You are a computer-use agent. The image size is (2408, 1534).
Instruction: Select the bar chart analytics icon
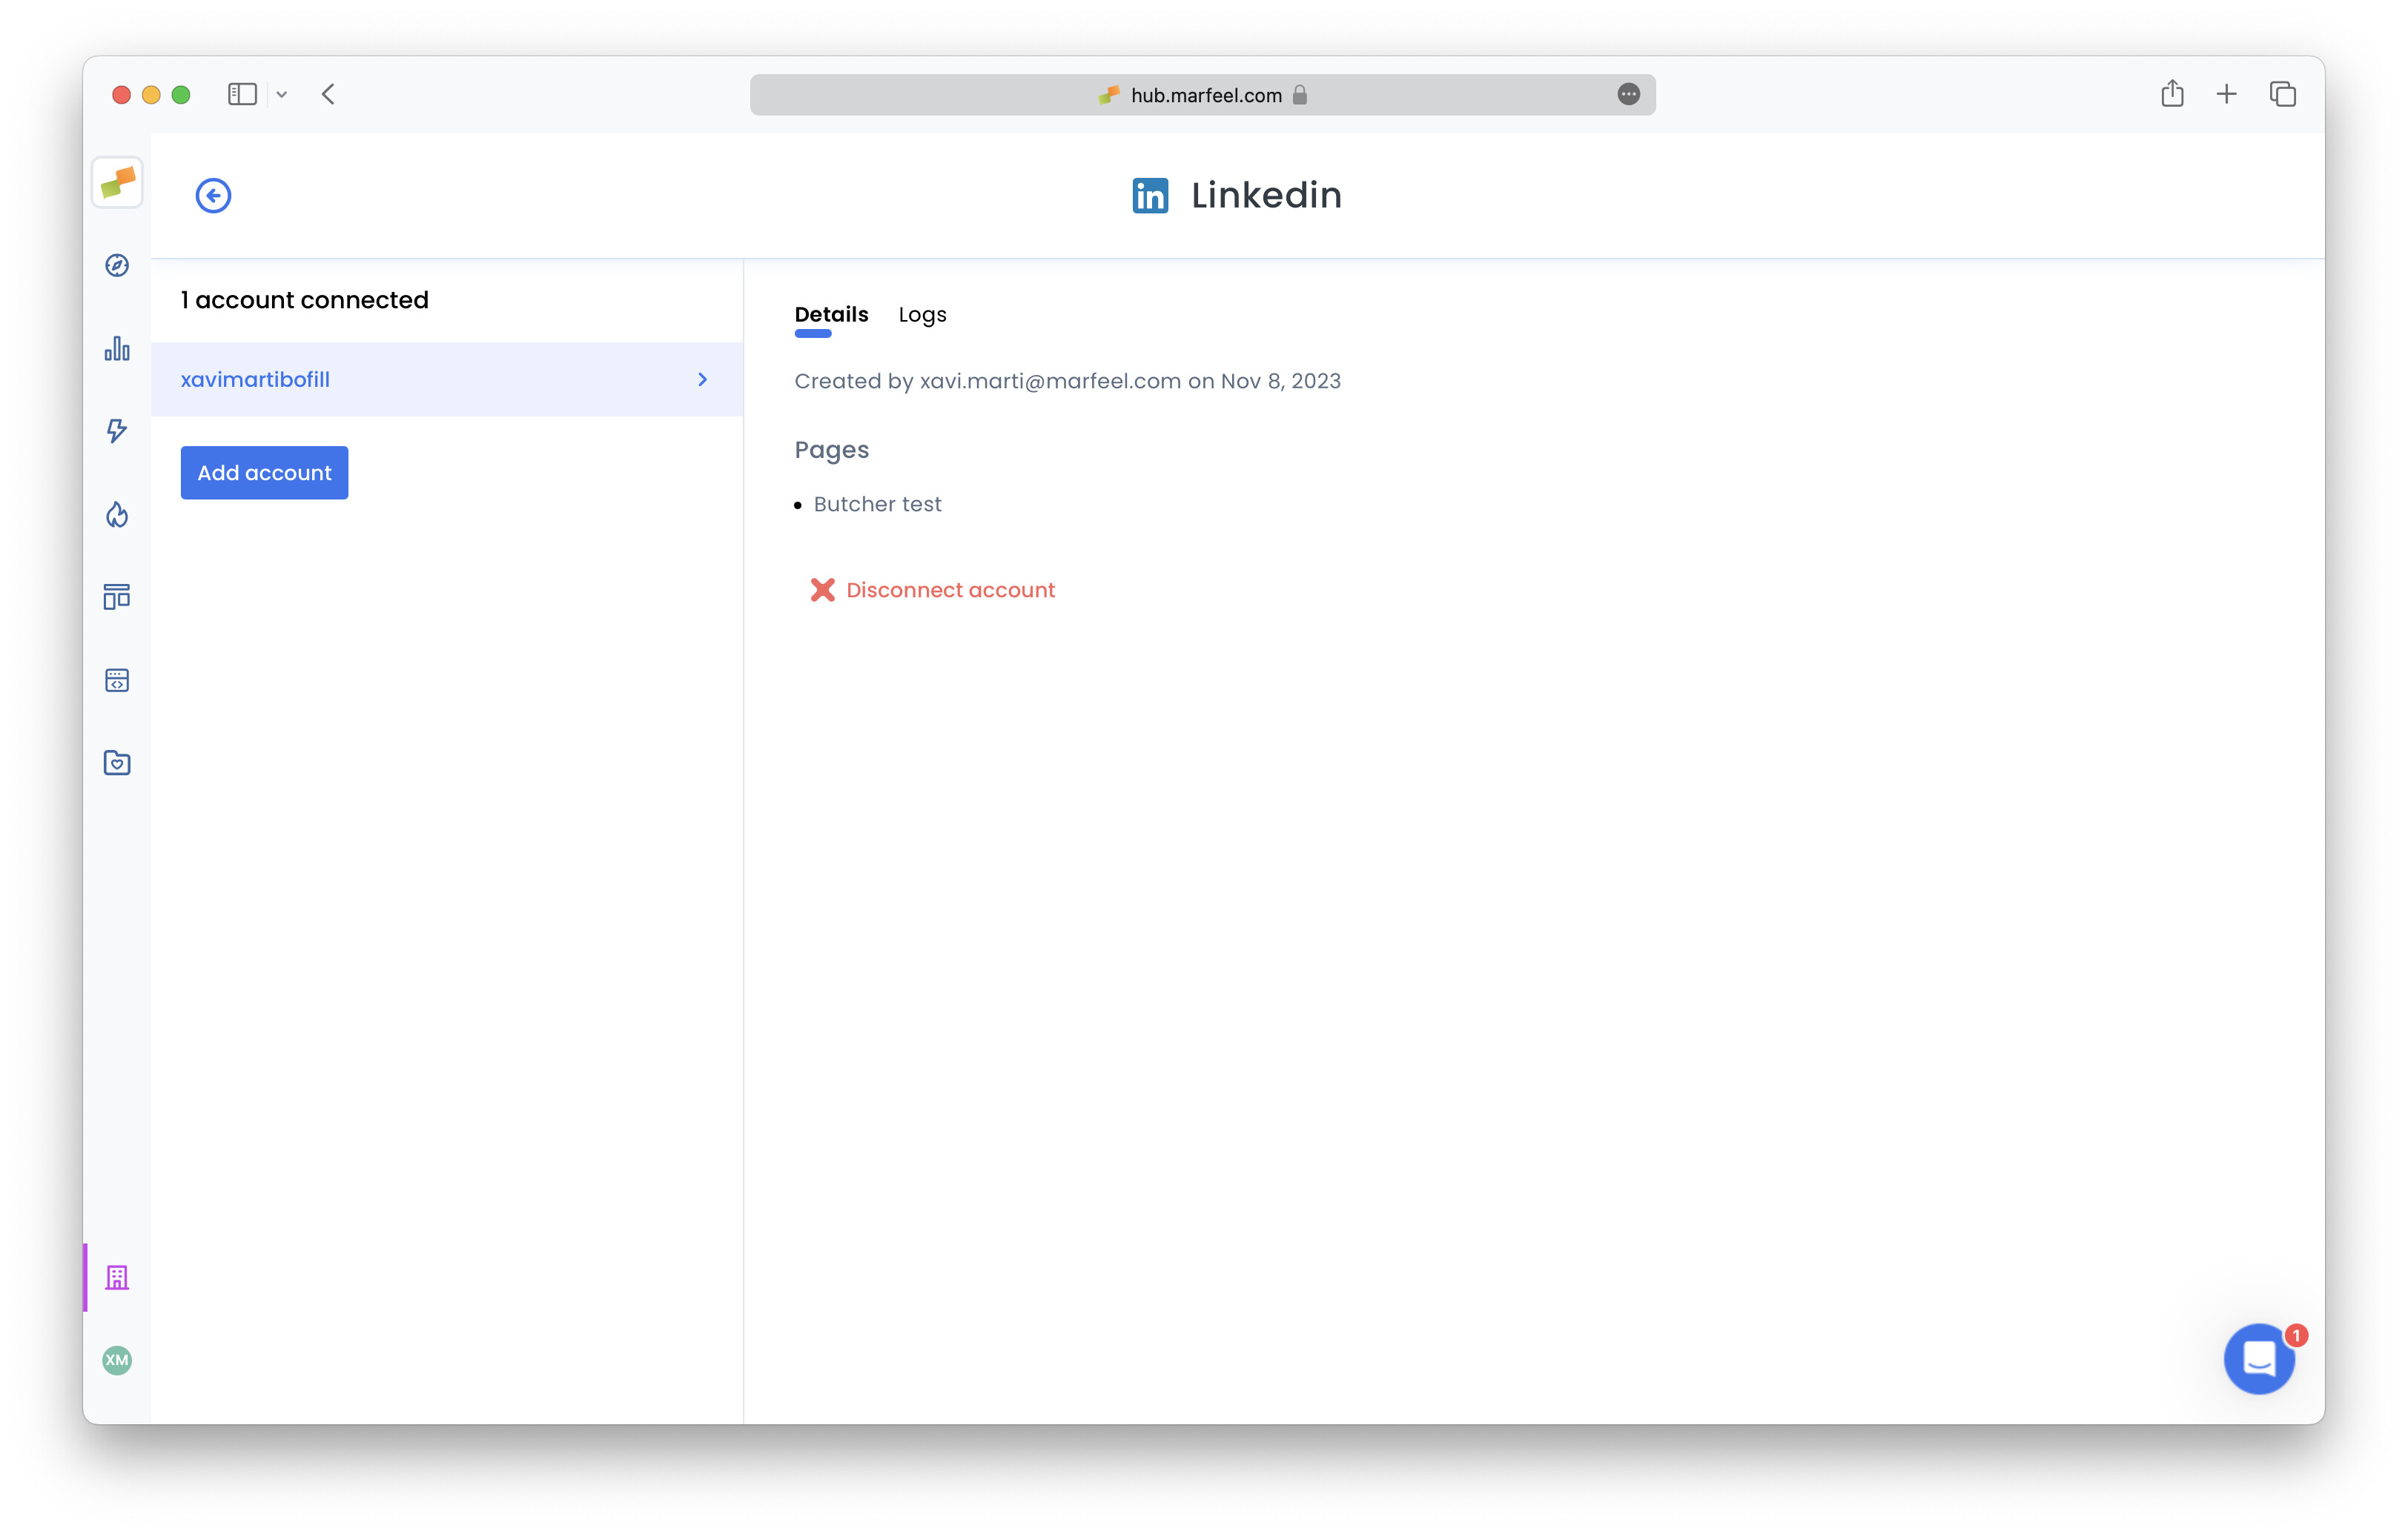pos(117,349)
